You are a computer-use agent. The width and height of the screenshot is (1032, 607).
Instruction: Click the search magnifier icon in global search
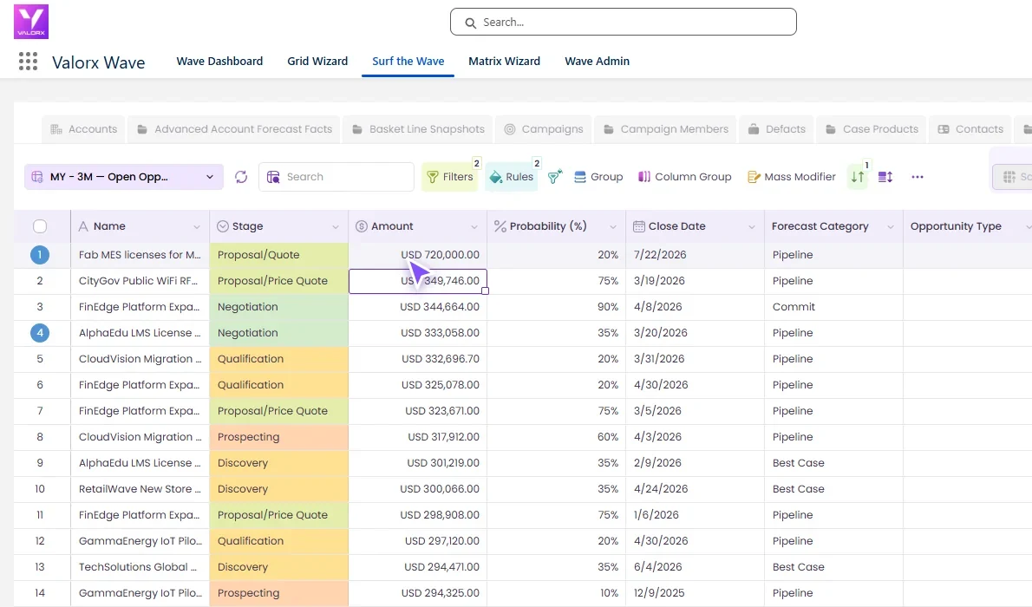(x=471, y=23)
